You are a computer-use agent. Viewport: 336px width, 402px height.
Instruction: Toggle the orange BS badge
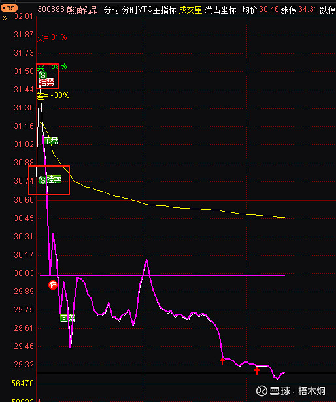point(8,8)
